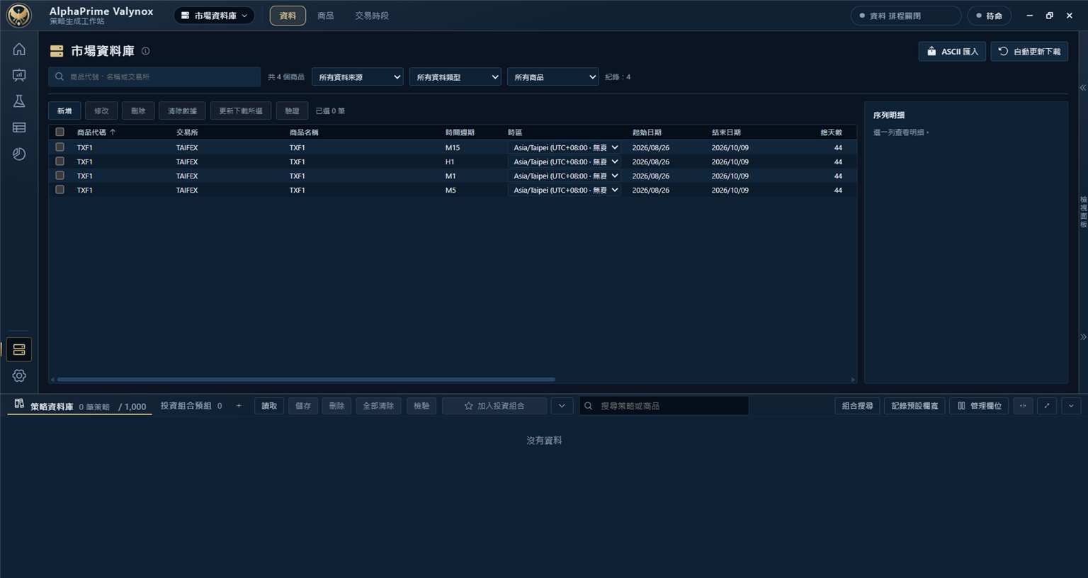Image resolution: width=1088 pixels, height=578 pixels.
Task: Open the 所有資料類型 filter dropdown
Action: (455, 76)
